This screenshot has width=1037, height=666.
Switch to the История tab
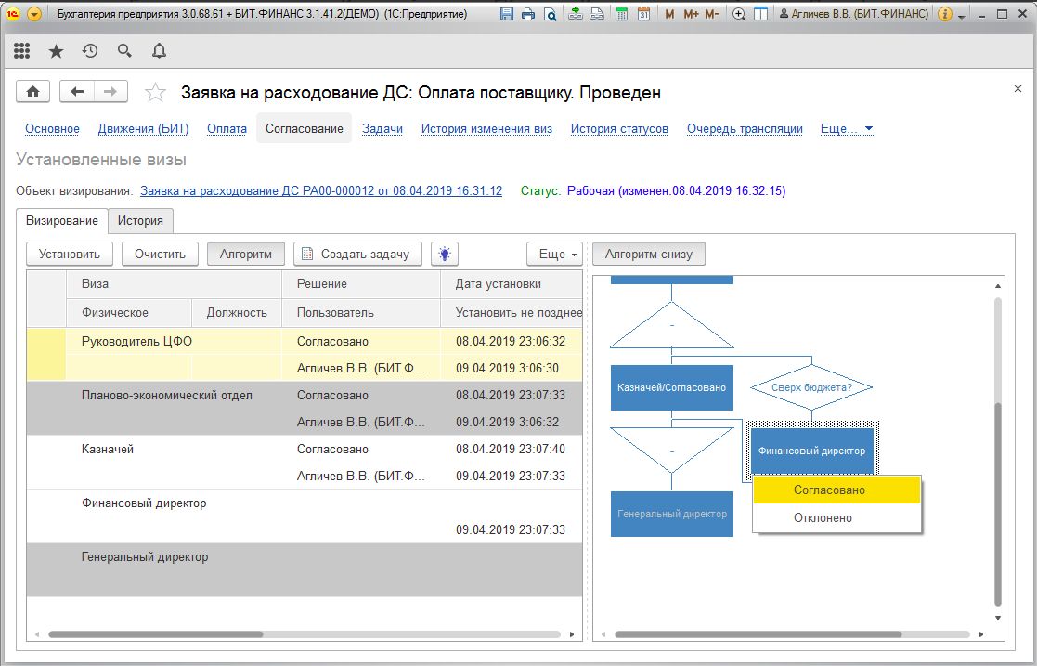click(140, 220)
